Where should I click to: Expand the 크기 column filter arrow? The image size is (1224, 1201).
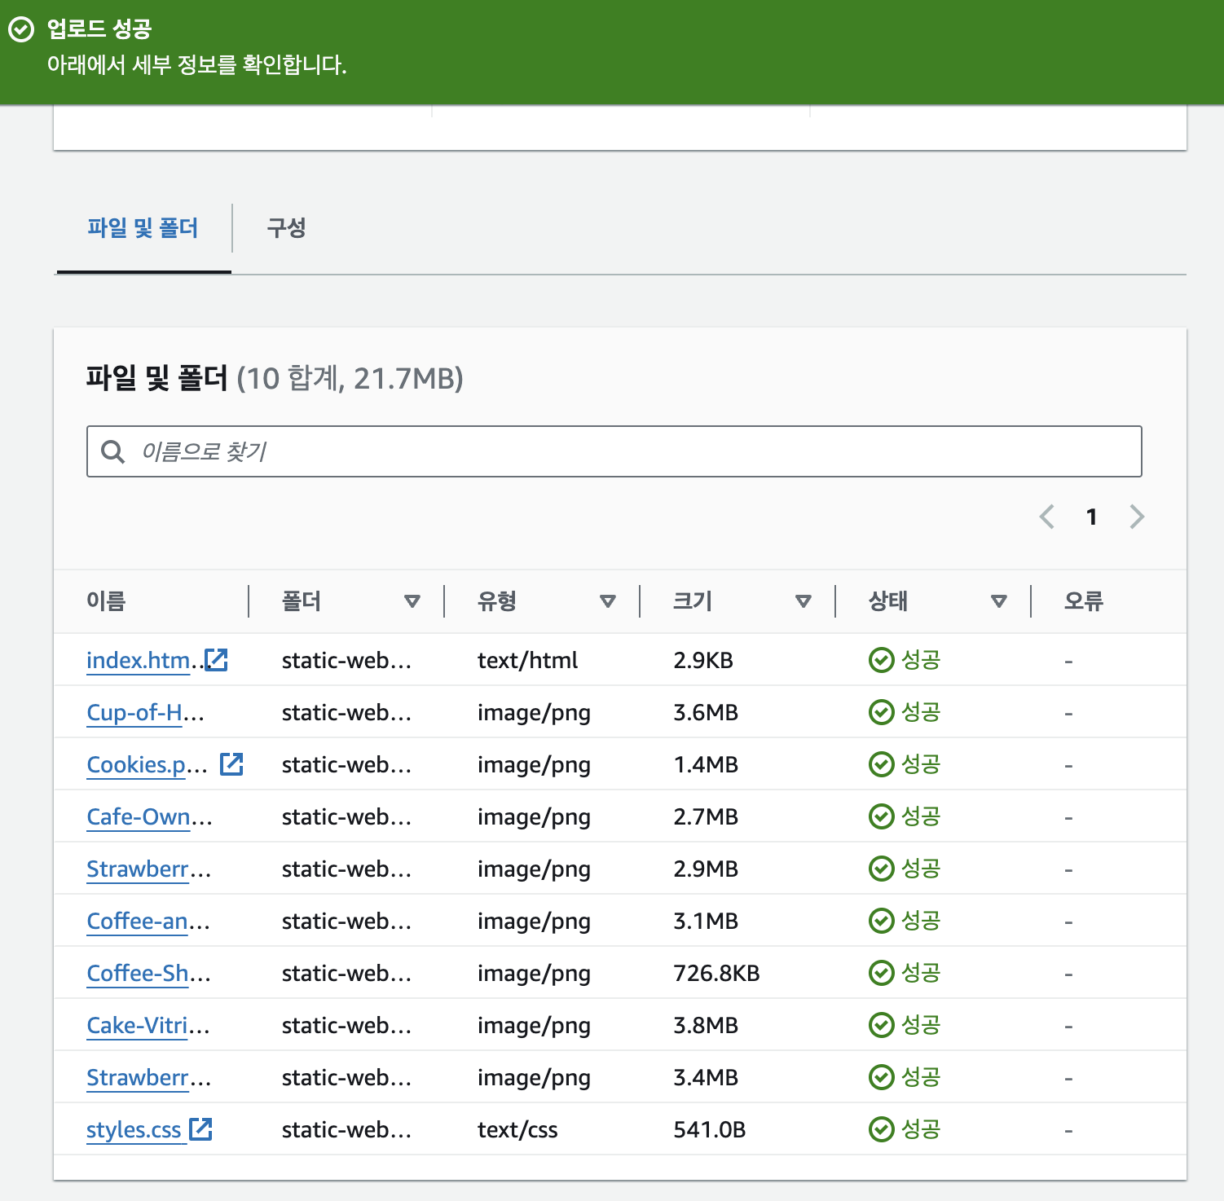point(804,600)
